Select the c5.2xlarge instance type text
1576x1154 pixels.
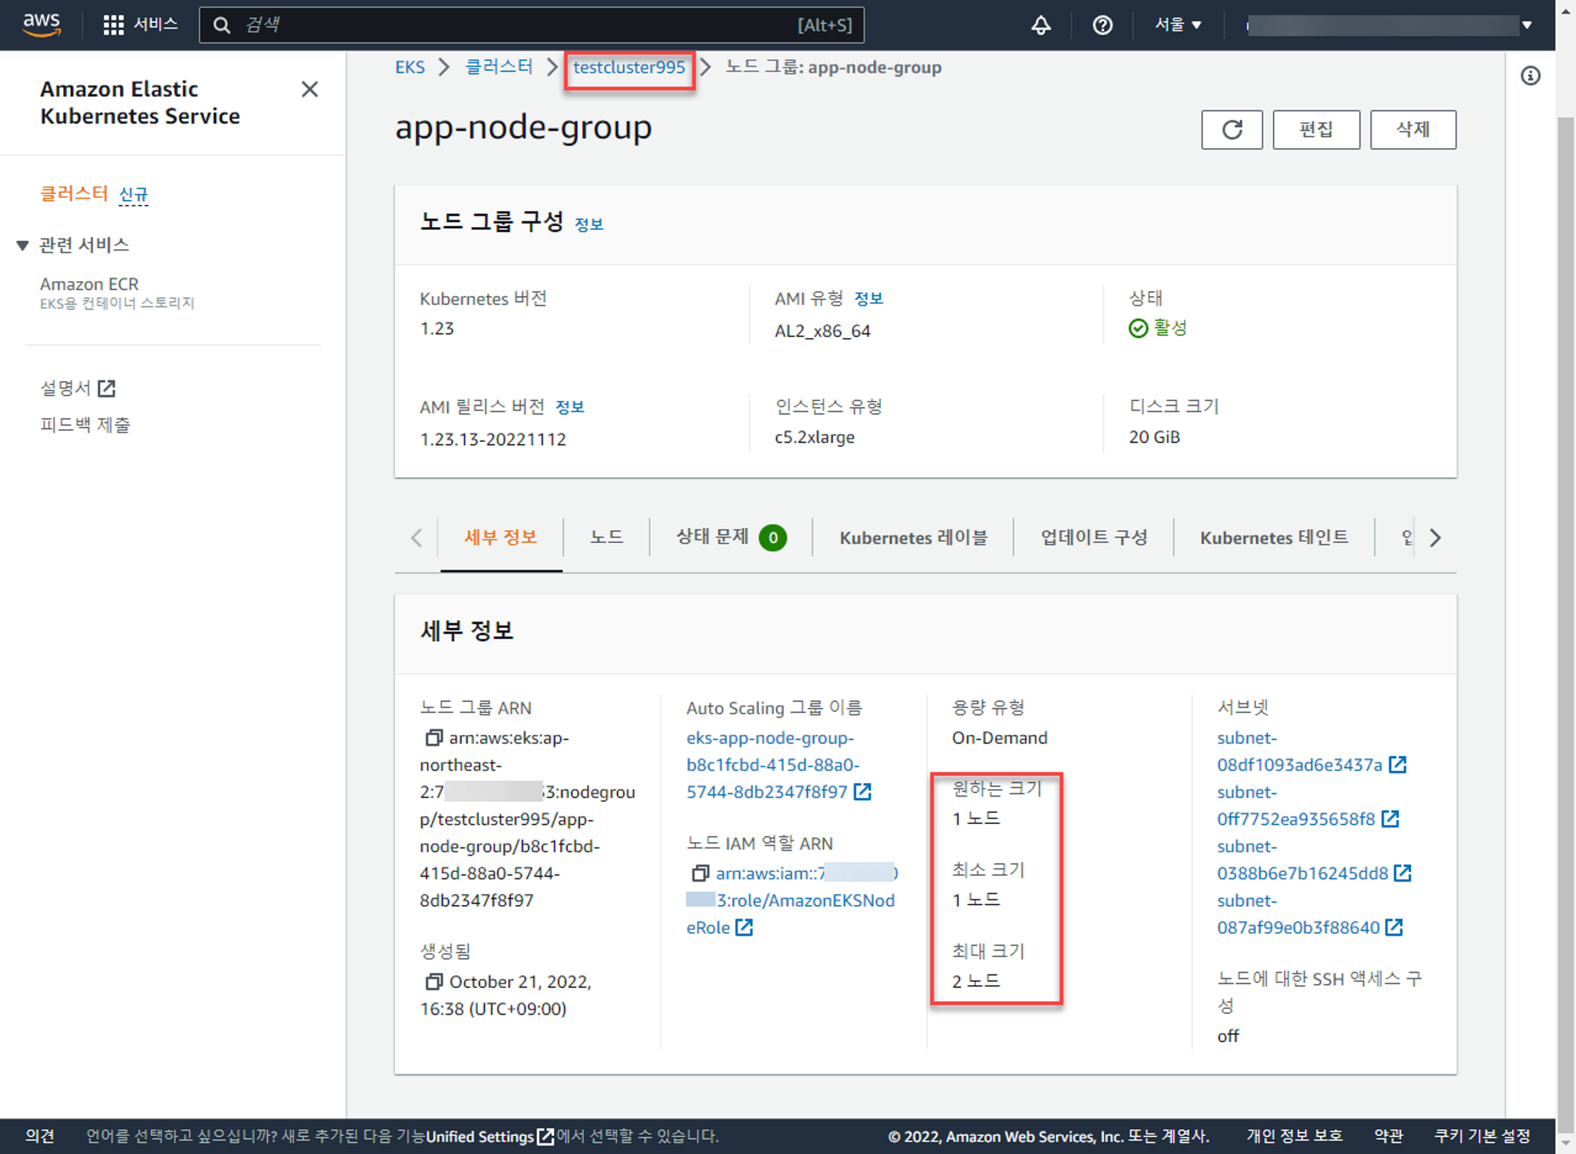pyautogui.click(x=814, y=437)
